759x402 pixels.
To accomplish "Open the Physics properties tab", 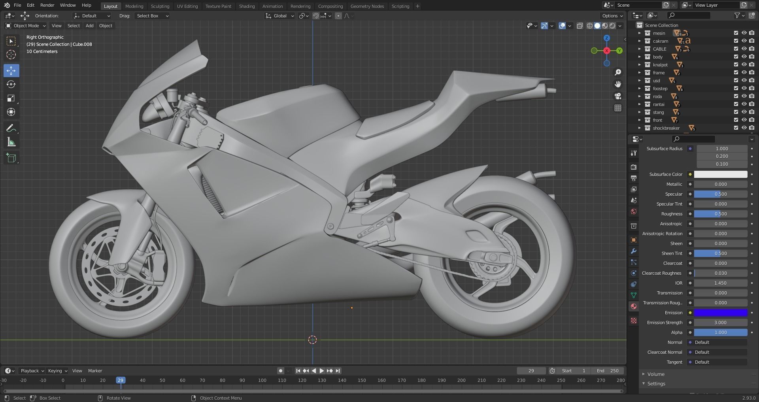I will 634,273.
